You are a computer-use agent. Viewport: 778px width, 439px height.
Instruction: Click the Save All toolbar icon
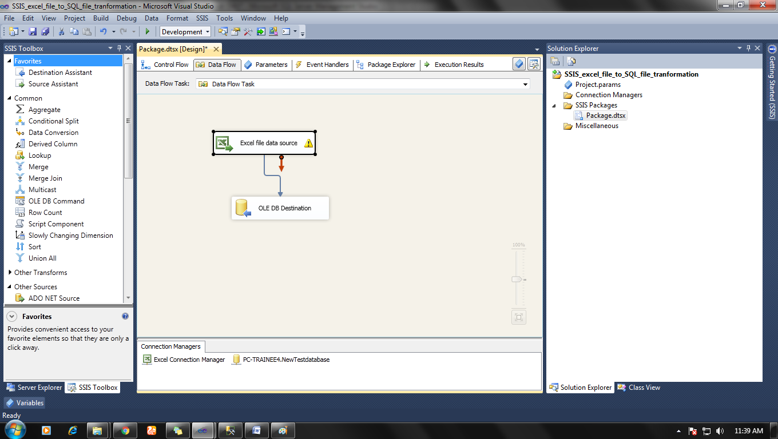pyautogui.click(x=45, y=32)
